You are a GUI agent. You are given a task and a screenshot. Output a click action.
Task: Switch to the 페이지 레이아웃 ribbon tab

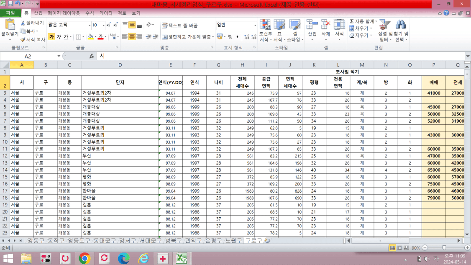click(64, 13)
